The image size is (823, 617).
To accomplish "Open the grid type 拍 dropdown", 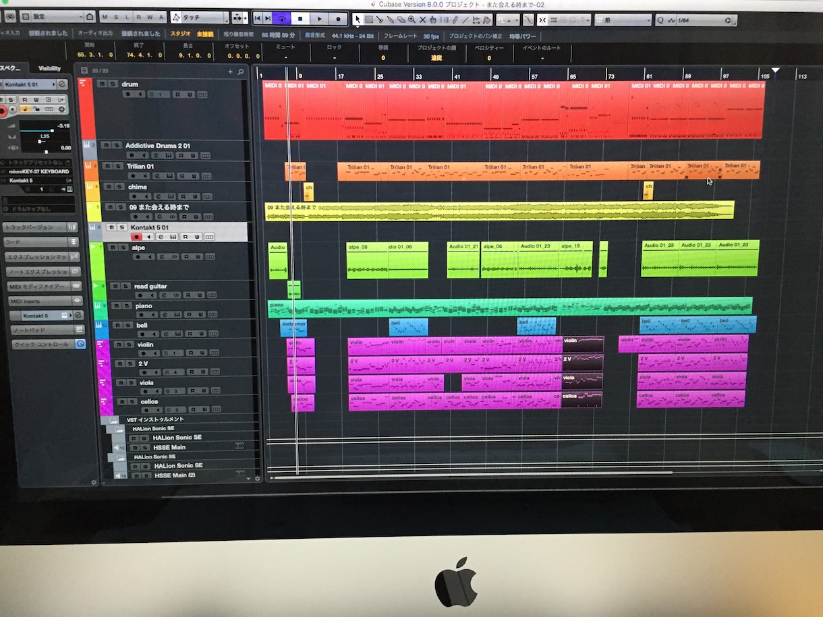I will 623,20.
